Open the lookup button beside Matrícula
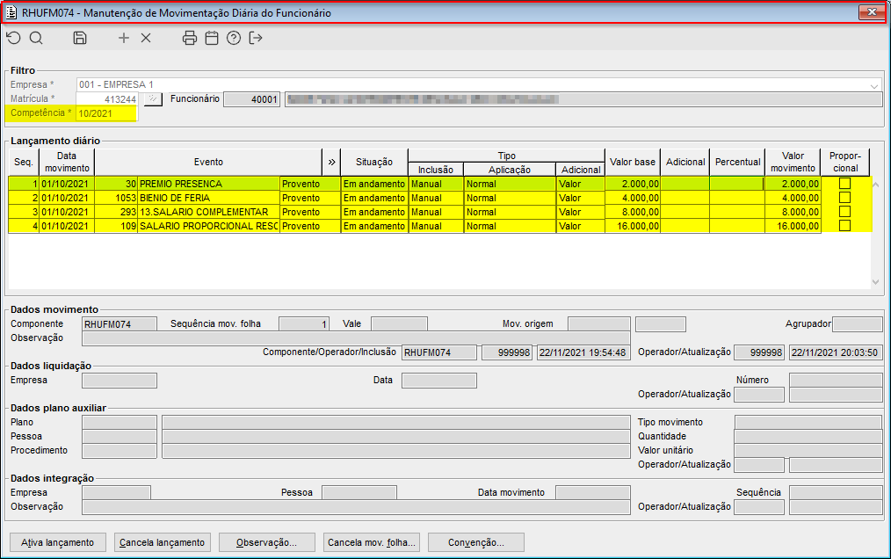The width and height of the screenshot is (891, 559). tap(153, 99)
